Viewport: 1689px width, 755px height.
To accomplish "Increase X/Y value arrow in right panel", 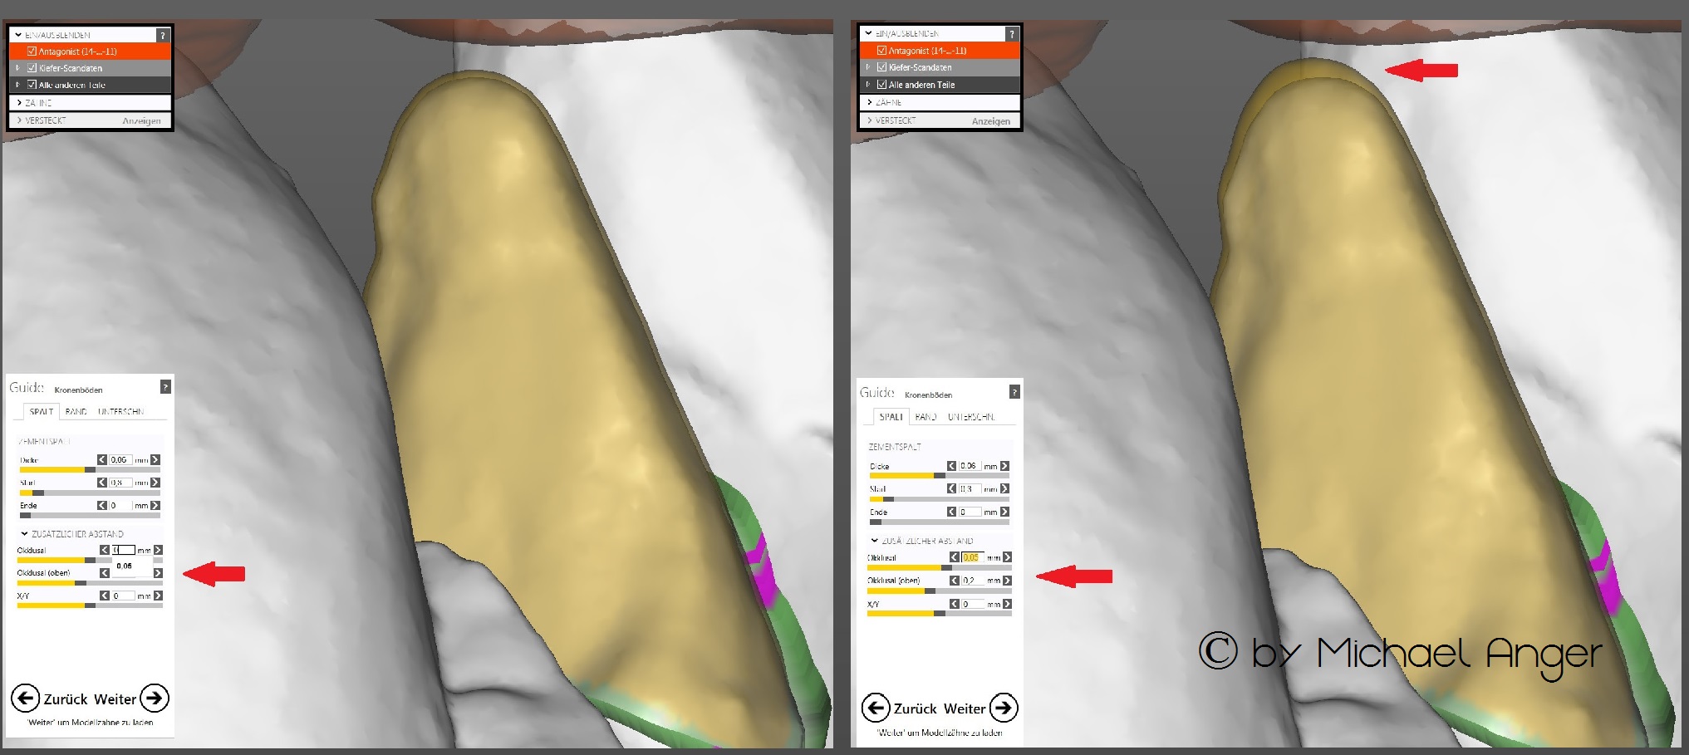I will pyautogui.click(x=1007, y=604).
